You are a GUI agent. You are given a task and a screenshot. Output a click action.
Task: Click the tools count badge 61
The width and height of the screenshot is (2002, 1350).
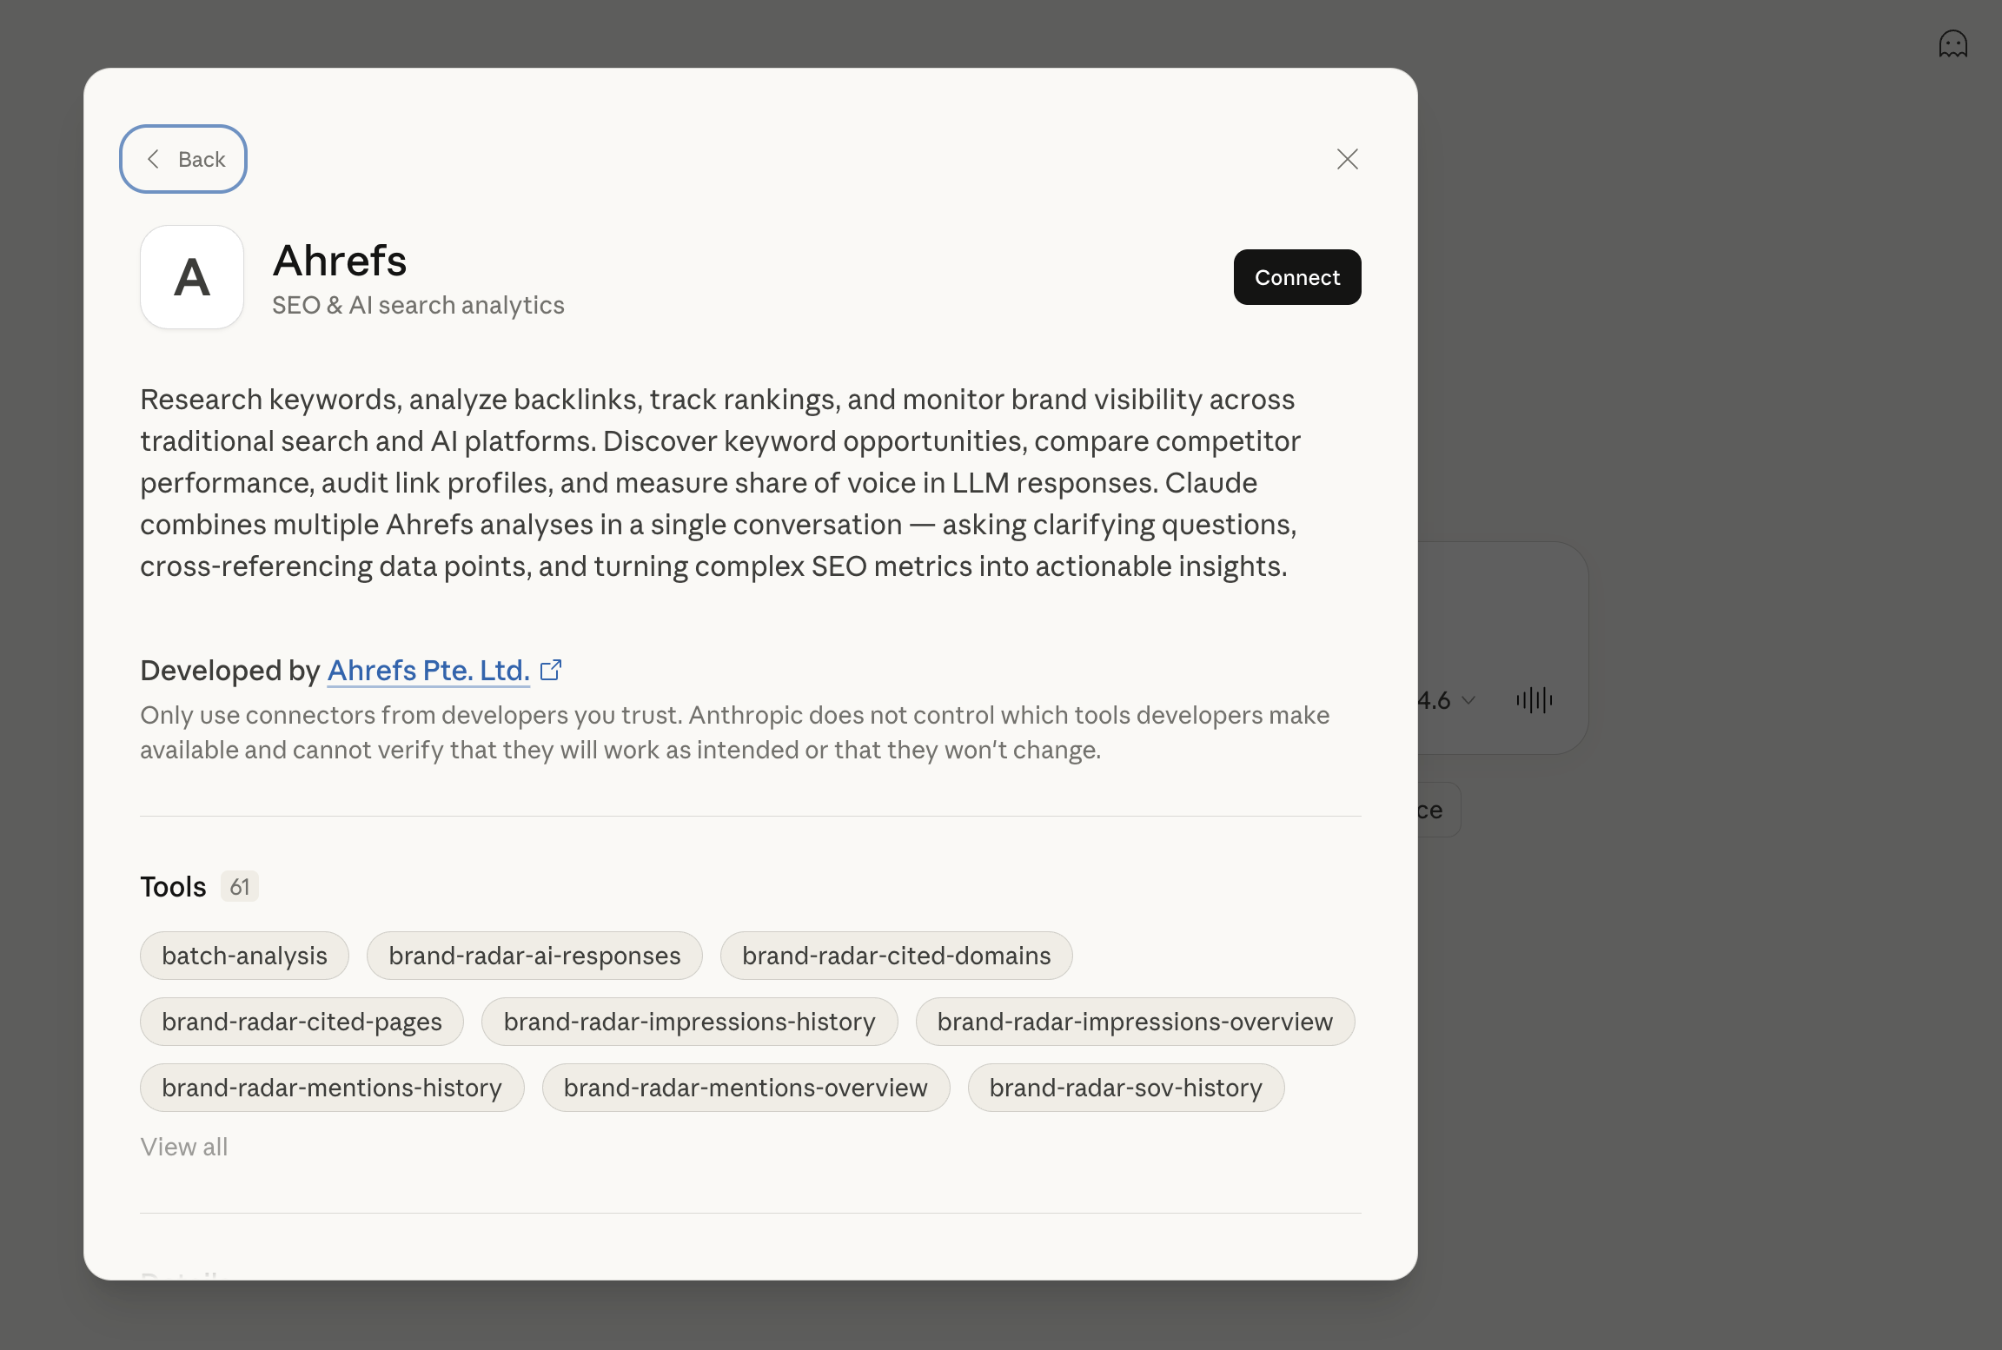point(240,886)
